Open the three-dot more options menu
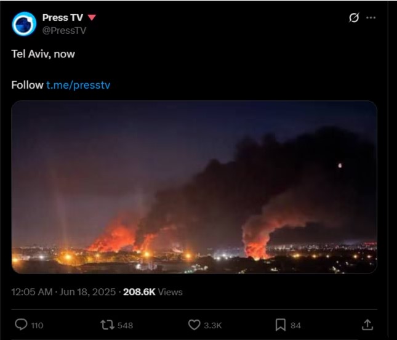Viewport: 397px width, 340px height. (371, 18)
